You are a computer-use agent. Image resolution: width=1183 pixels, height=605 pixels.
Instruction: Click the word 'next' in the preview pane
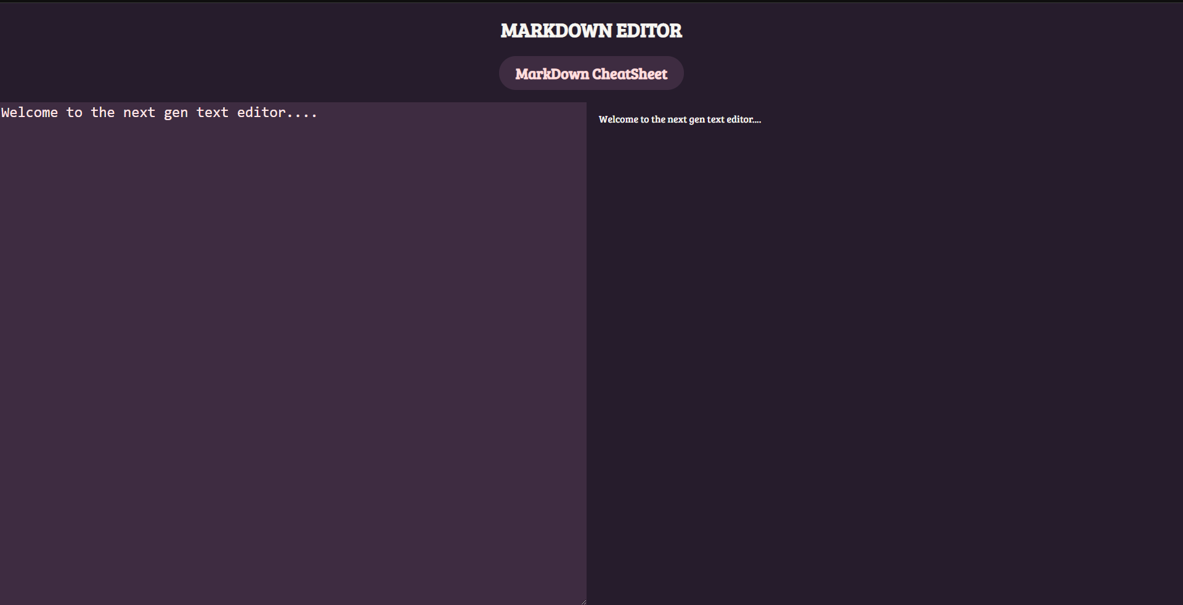(677, 120)
